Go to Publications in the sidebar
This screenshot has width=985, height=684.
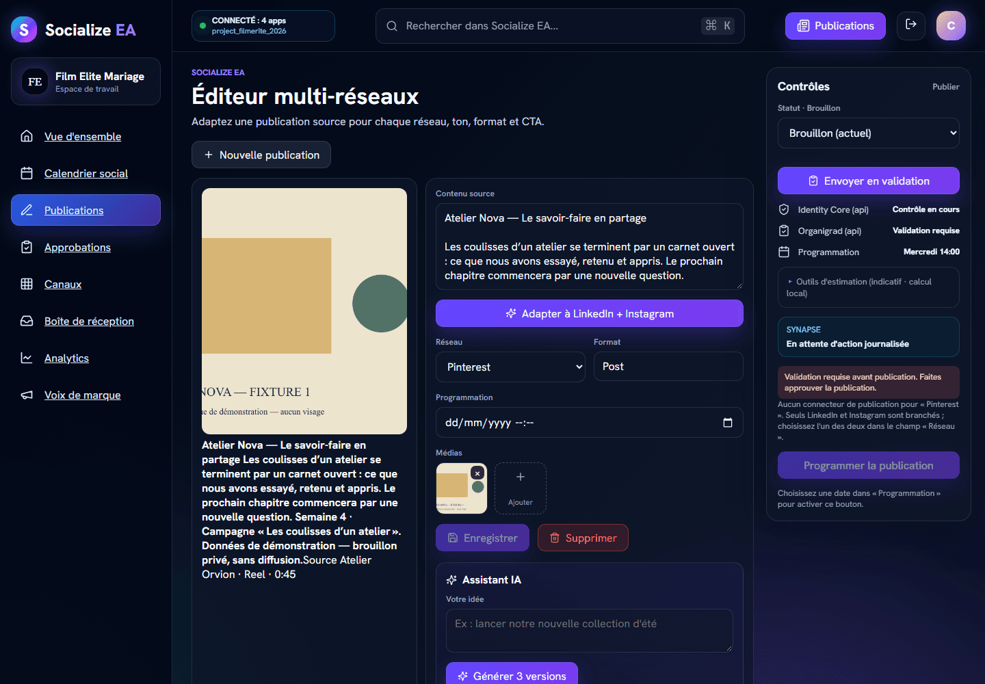coord(86,210)
